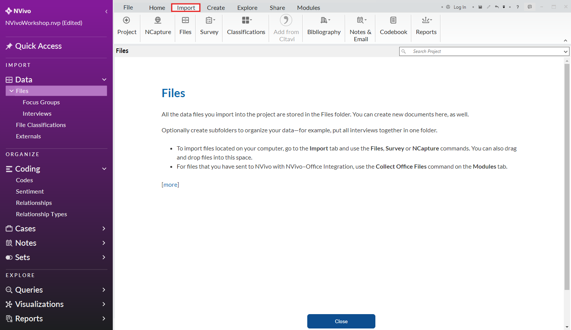This screenshot has width=571, height=330.
Task: Click the feedback speech bubble icon
Action: pyautogui.click(x=530, y=7)
